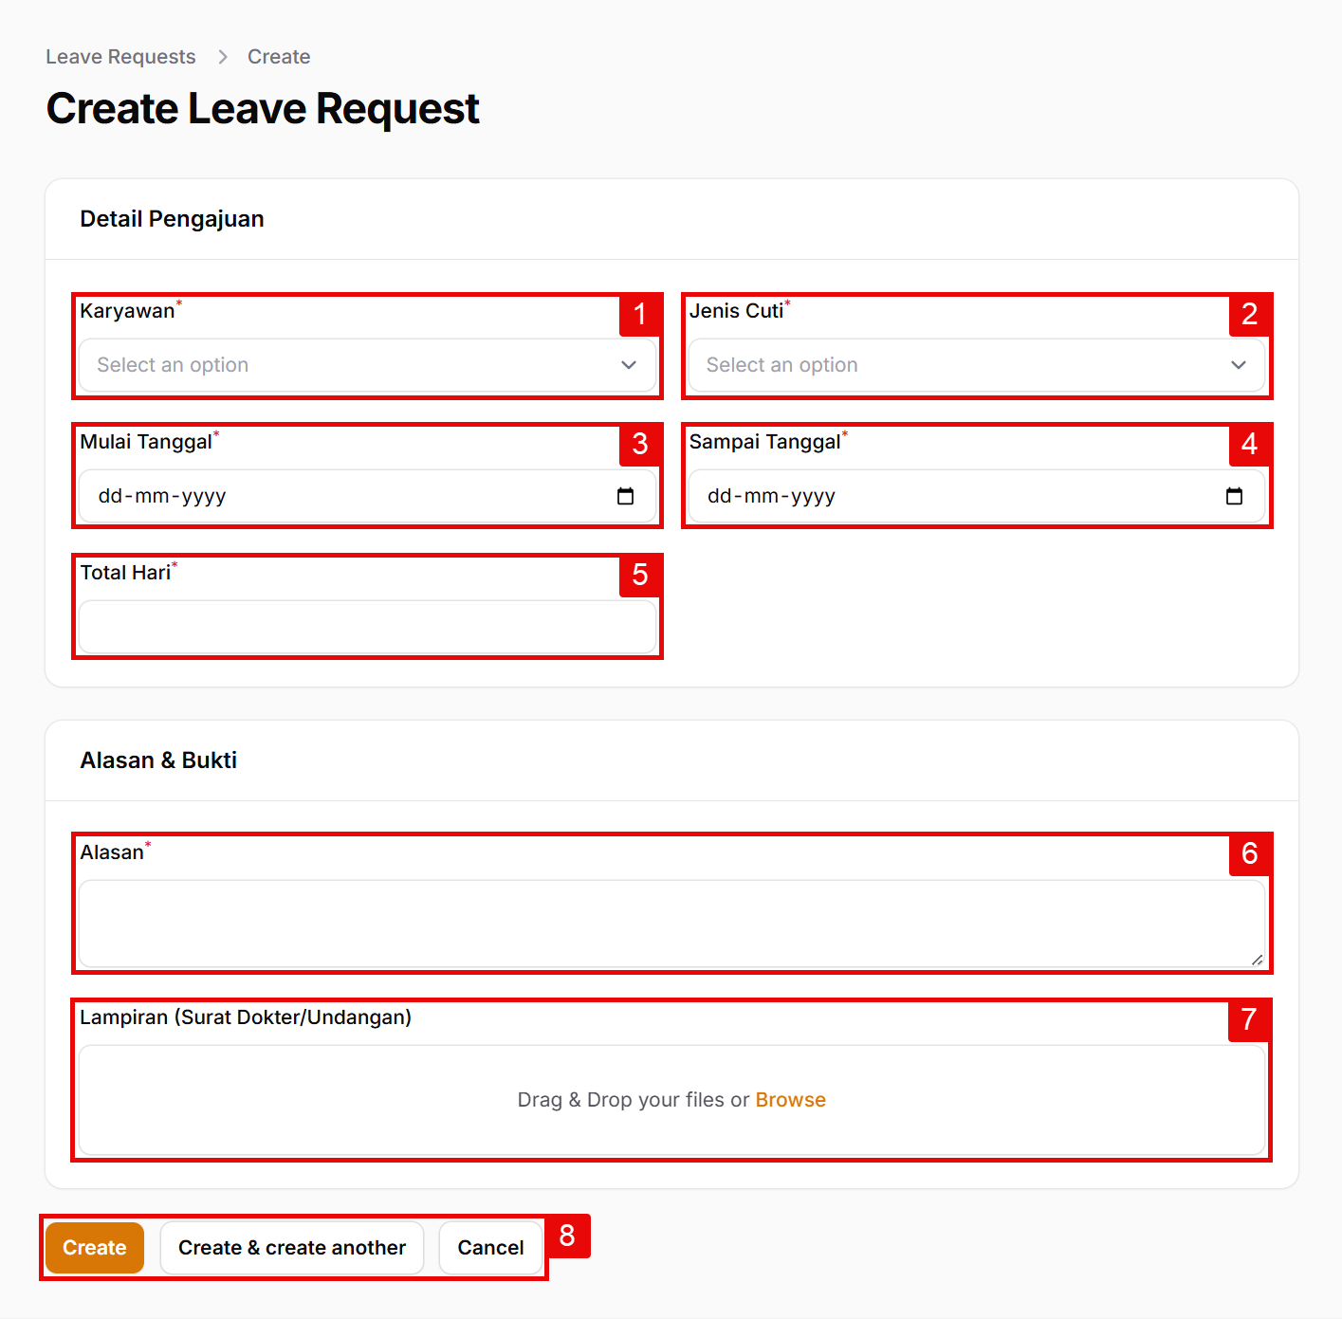Open the Leave Requests breadcrumb
The width and height of the screenshot is (1342, 1319).
click(x=120, y=57)
